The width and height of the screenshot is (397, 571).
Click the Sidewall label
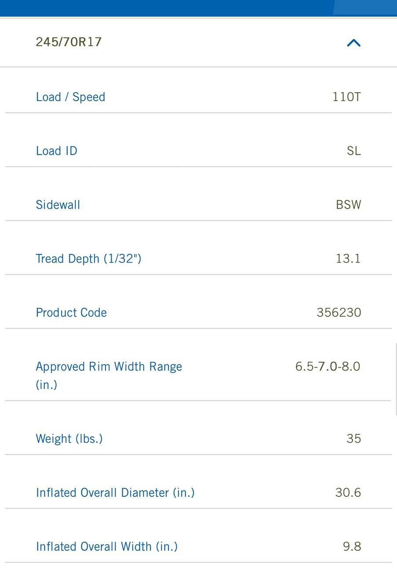pos(58,205)
